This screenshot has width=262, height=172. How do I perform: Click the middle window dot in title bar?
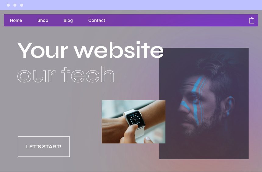pyautogui.click(x=15, y=5)
